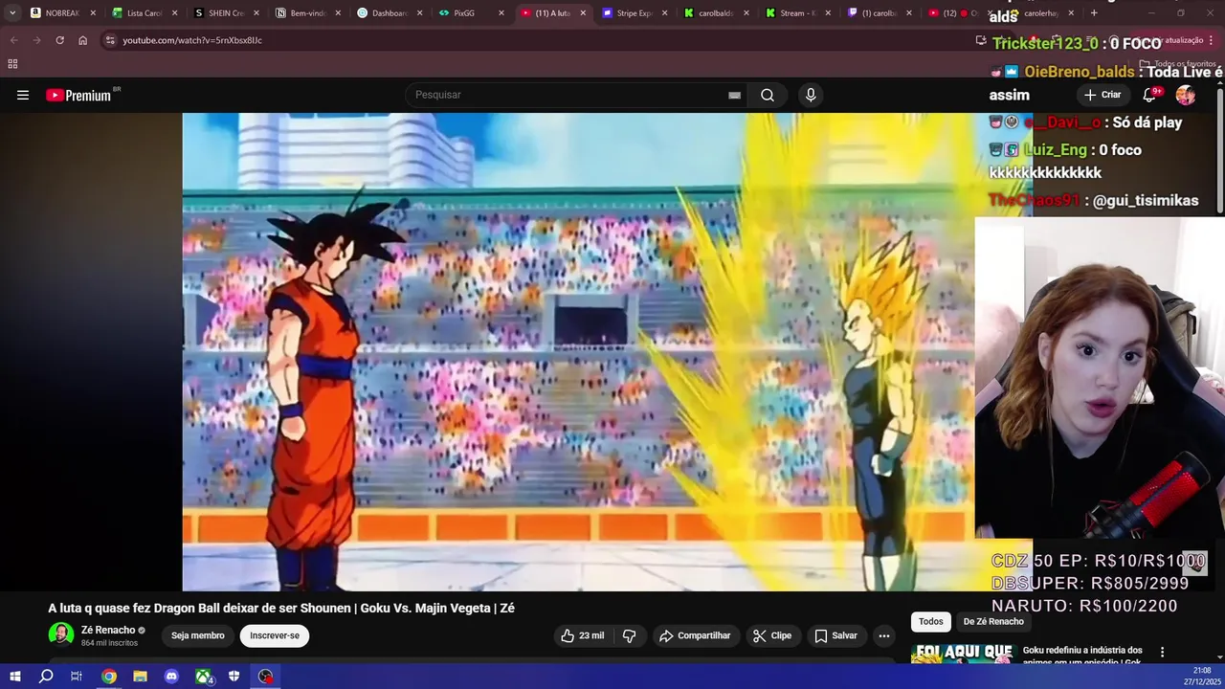Subscribe with the Inscrever-se button
This screenshot has width=1225, height=689.
pyautogui.click(x=275, y=635)
